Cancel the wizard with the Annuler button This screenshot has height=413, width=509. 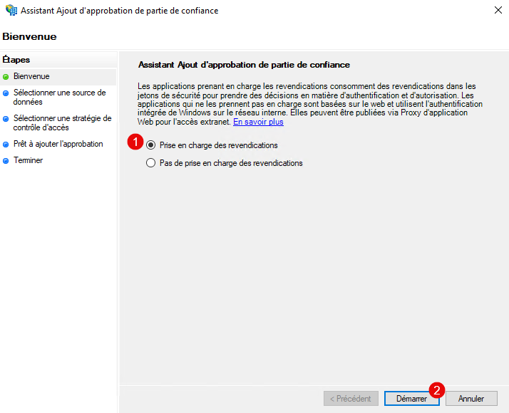pyautogui.click(x=471, y=399)
